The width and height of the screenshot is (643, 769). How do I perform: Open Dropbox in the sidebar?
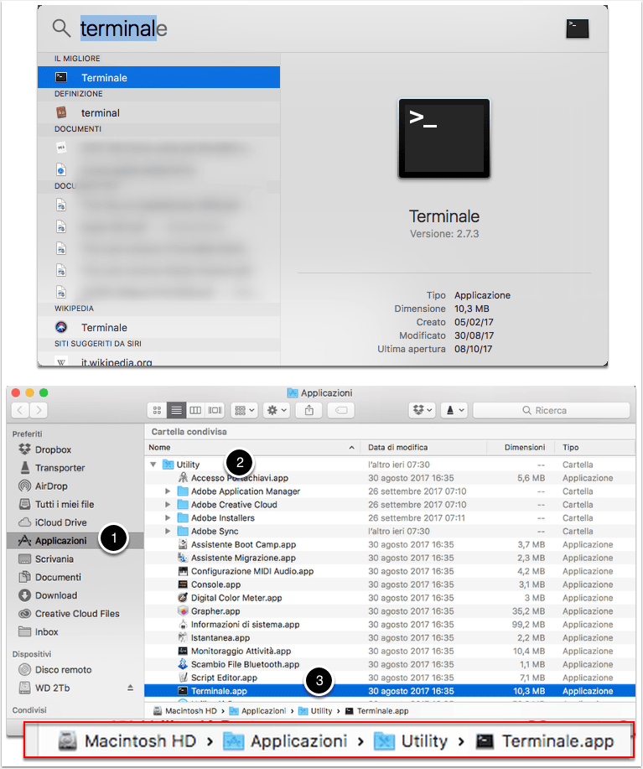coord(75,449)
